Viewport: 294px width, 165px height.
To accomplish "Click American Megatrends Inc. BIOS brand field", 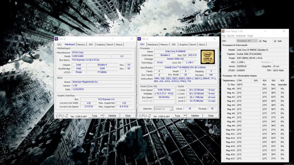I will coord(102,82).
